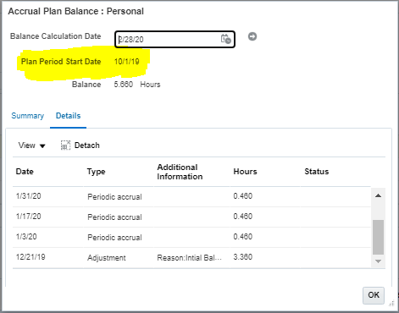This screenshot has width=399, height=313.
Task: Open the View dropdown menu
Action: click(31, 146)
